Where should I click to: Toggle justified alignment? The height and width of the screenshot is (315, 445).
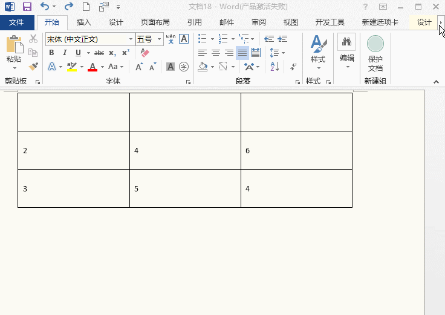(242, 53)
